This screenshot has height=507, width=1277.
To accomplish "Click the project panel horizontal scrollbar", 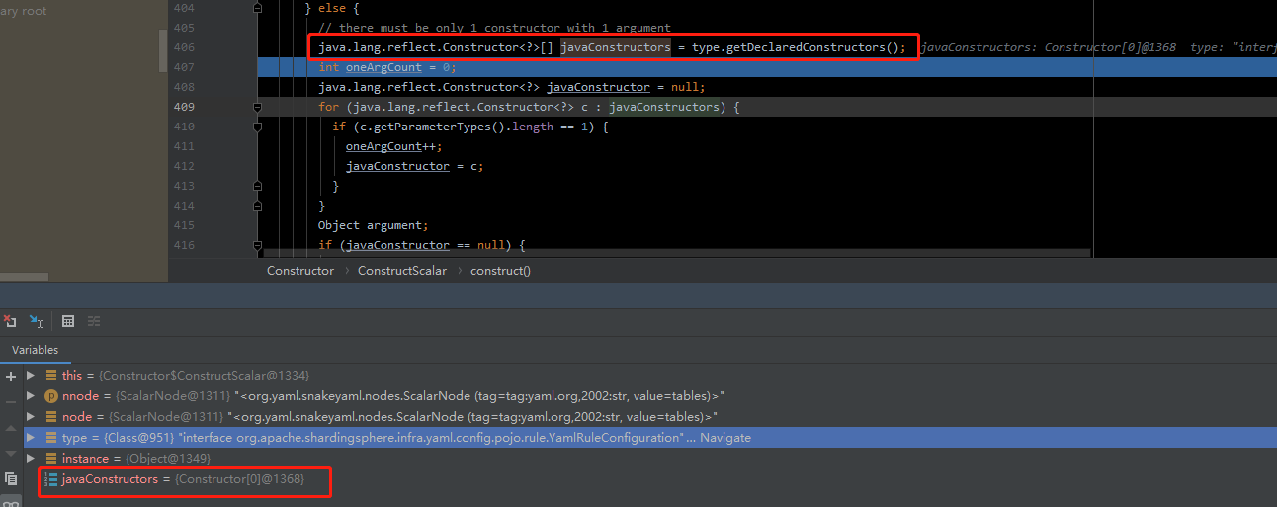I will tap(25, 277).
